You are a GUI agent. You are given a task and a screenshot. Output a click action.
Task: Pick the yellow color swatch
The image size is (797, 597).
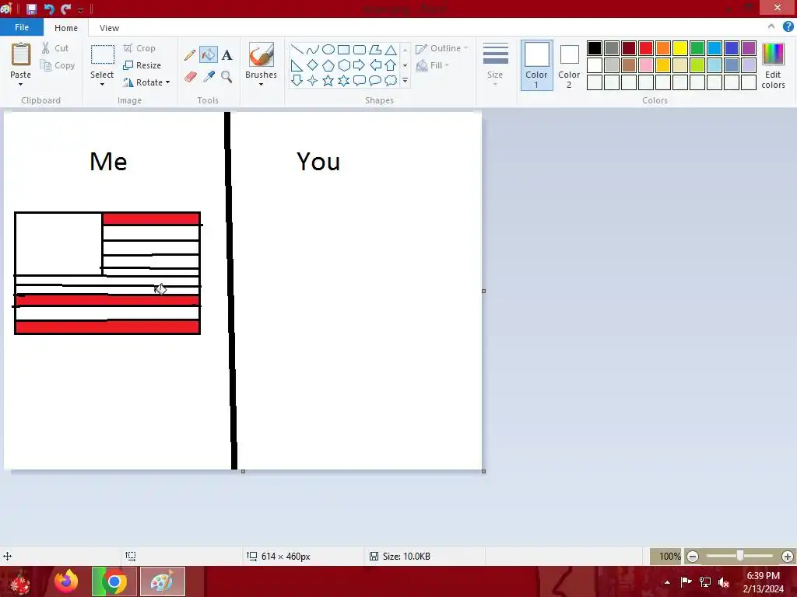tap(680, 48)
